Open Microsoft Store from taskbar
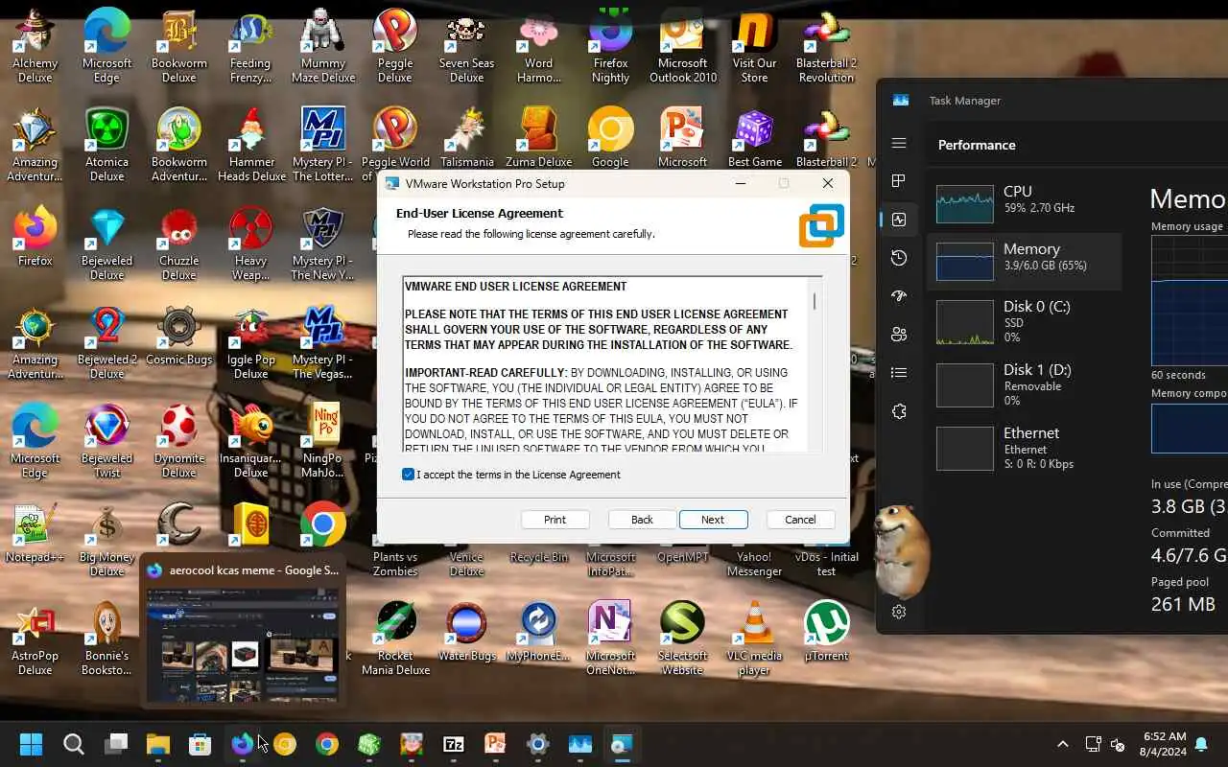This screenshot has height=767, width=1228. [x=201, y=744]
